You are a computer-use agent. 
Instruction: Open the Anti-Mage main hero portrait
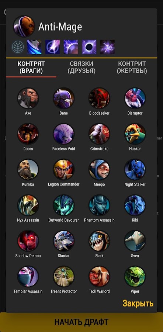click(x=24, y=26)
